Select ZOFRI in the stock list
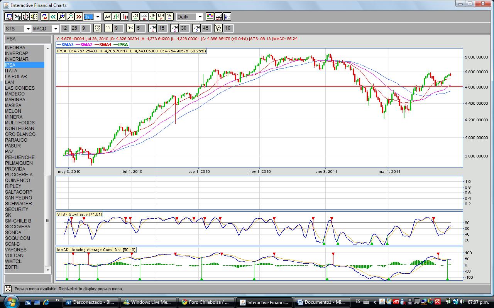The width and height of the screenshot is (494, 308). (x=24, y=267)
